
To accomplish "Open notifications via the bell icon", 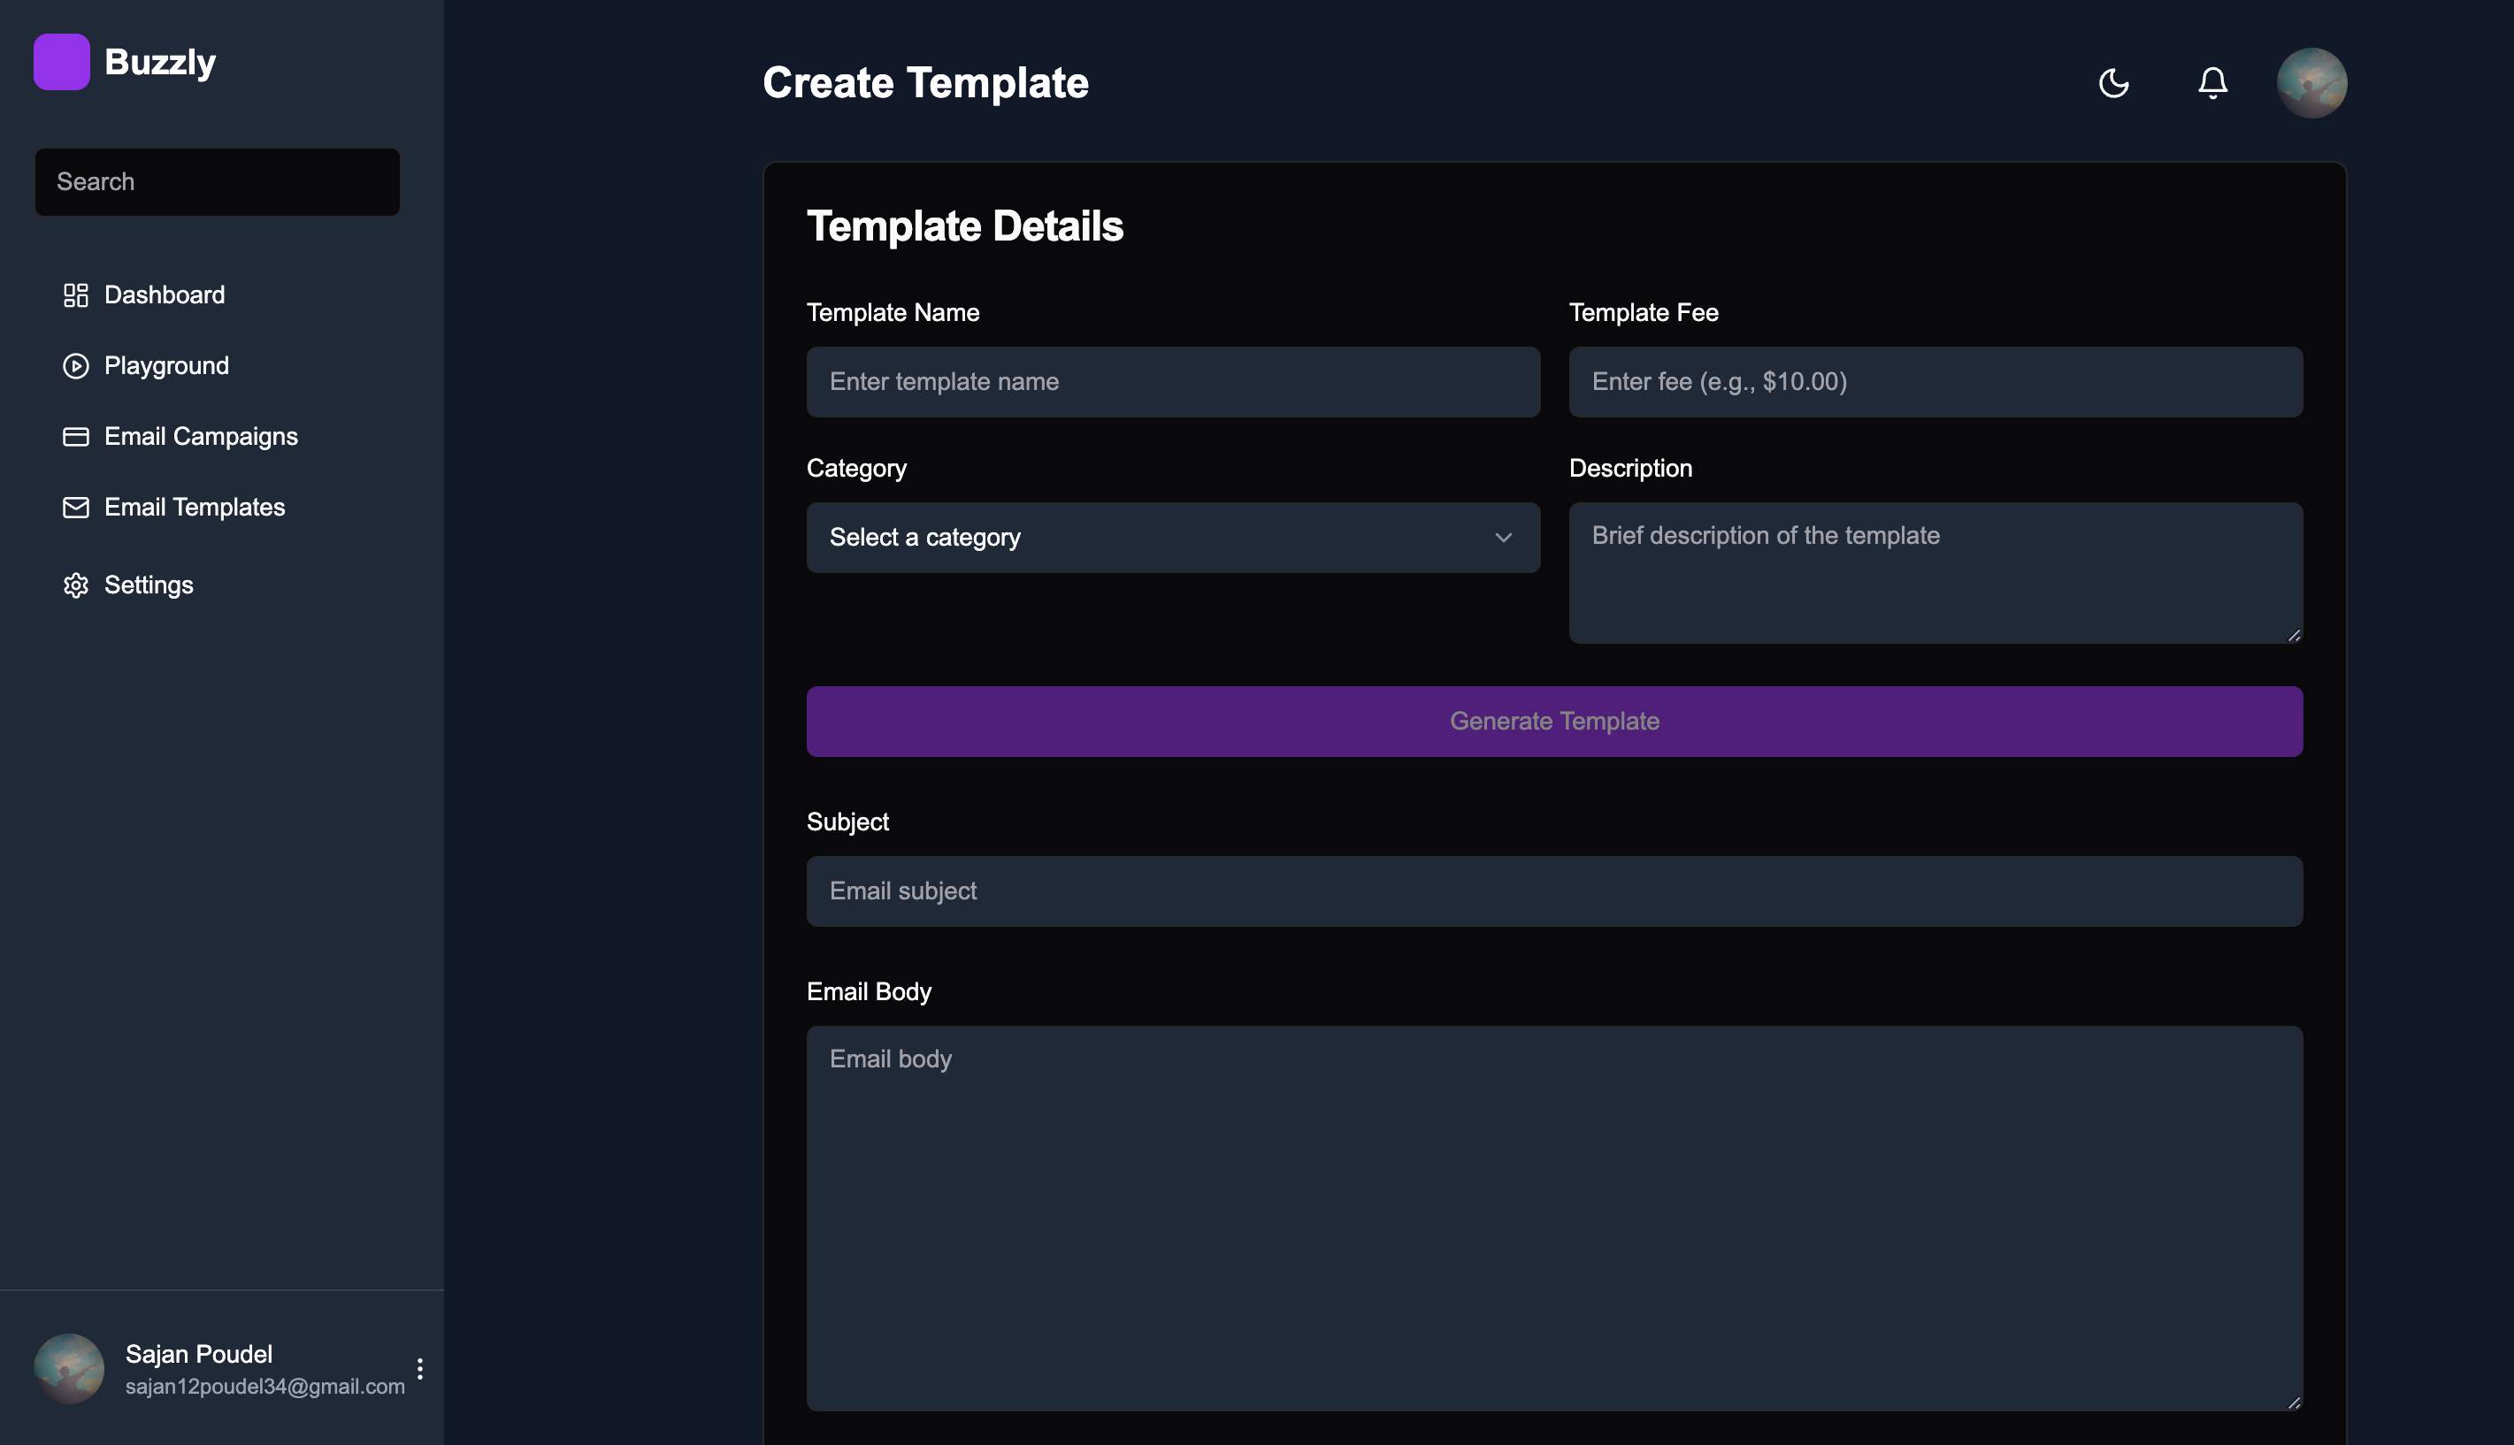I will coord(2212,82).
